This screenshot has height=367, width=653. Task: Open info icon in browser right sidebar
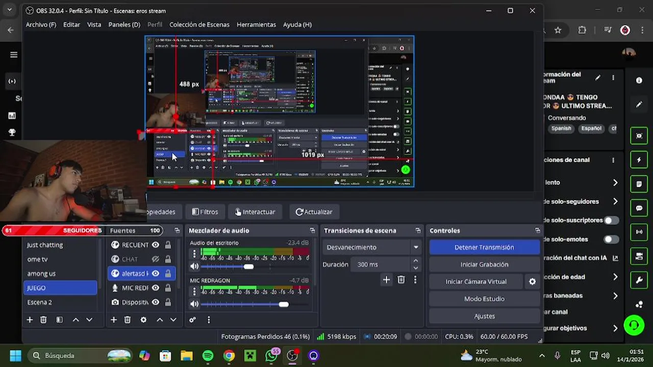coord(639,80)
